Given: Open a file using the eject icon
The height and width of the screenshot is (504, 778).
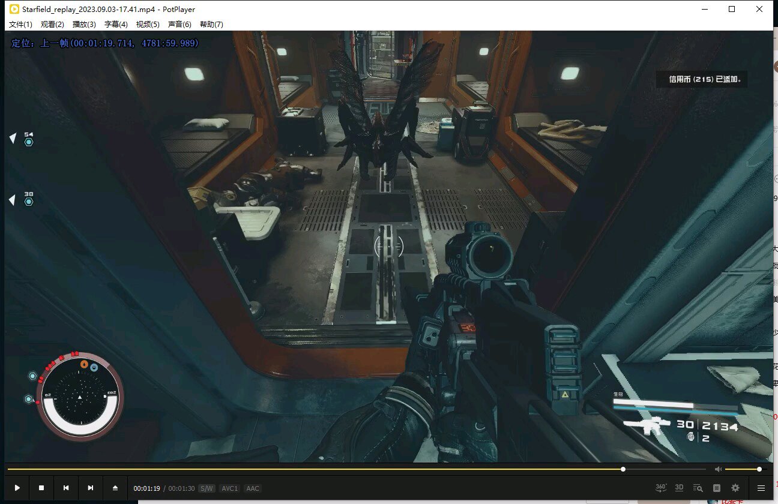Looking at the screenshot, I should pos(115,488).
